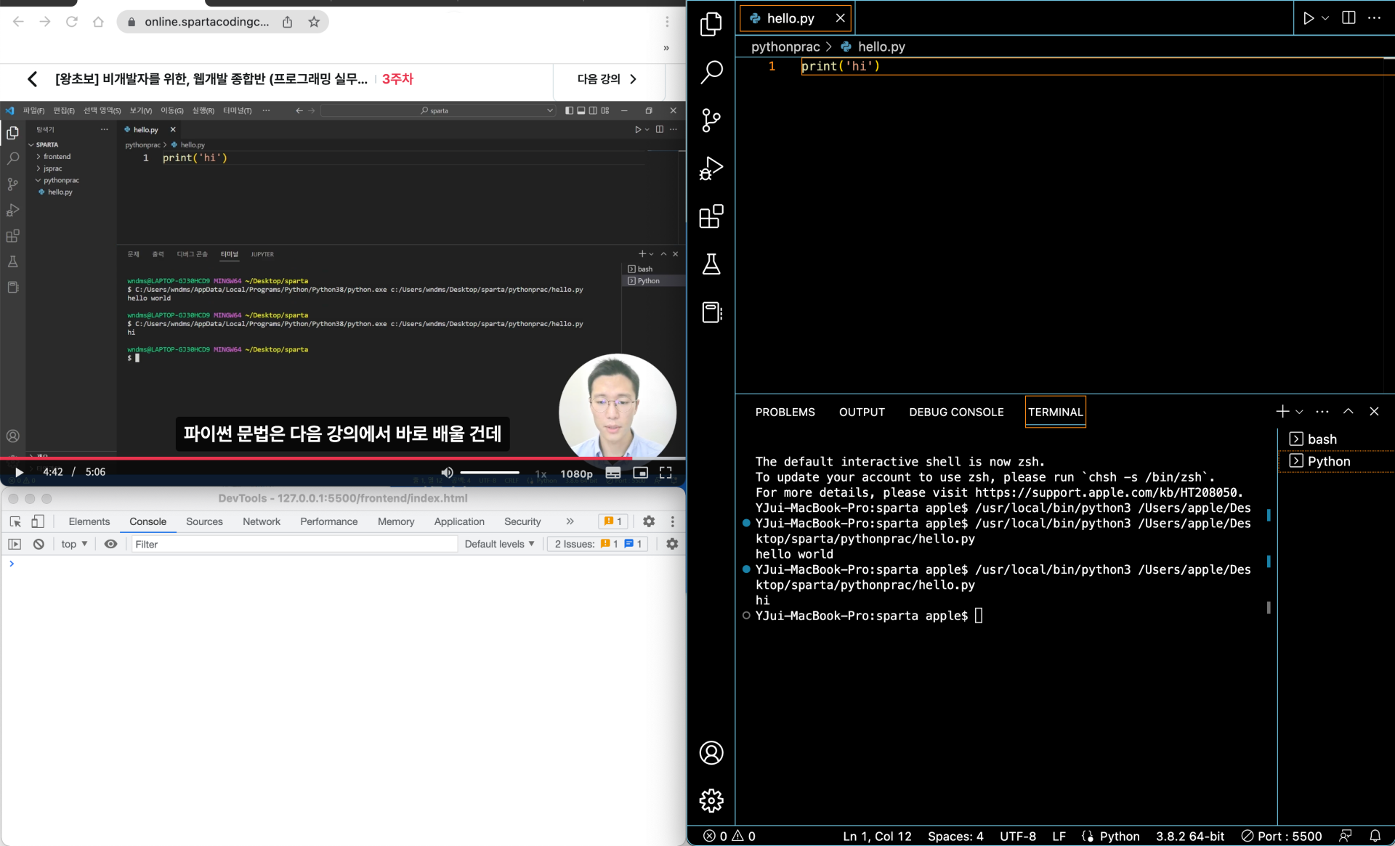The width and height of the screenshot is (1395, 846).
Task: Go back in the browser
Action: coord(18,22)
